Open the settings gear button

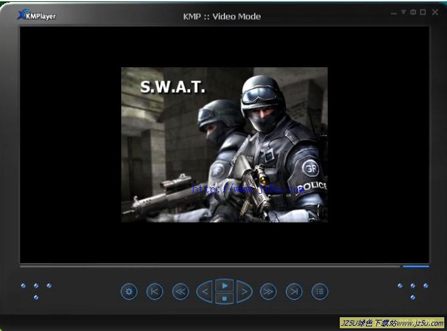click(129, 291)
